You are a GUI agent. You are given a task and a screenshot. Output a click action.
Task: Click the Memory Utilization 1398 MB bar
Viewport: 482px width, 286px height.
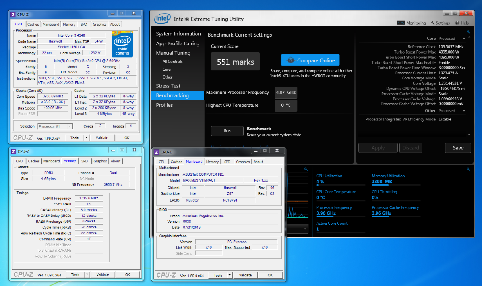tap(396, 185)
